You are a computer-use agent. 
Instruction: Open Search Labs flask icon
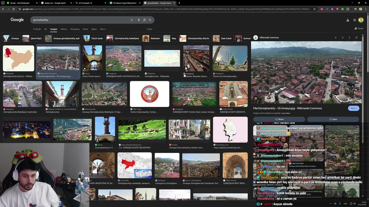pos(347,20)
